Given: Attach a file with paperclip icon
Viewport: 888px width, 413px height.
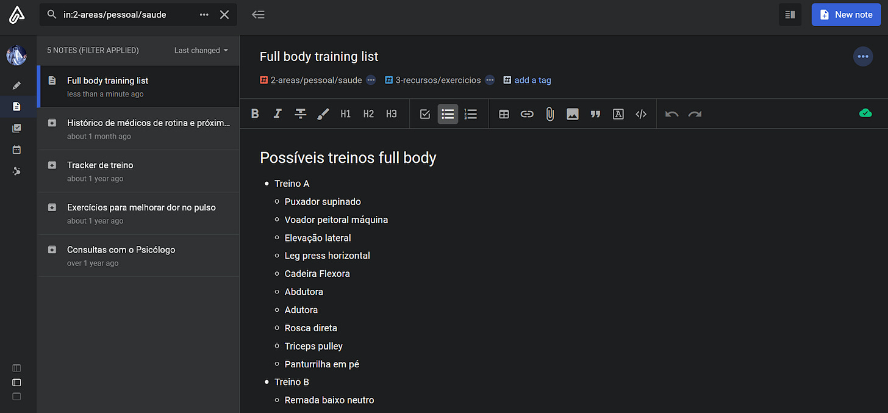Looking at the screenshot, I should click(x=550, y=113).
